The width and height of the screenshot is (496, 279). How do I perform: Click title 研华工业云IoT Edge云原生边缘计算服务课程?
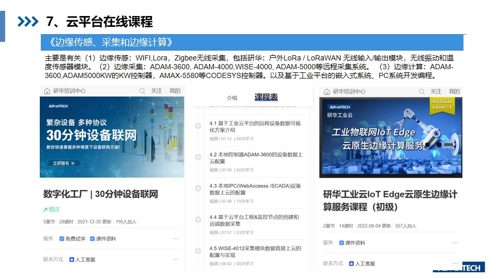coord(391,200)
